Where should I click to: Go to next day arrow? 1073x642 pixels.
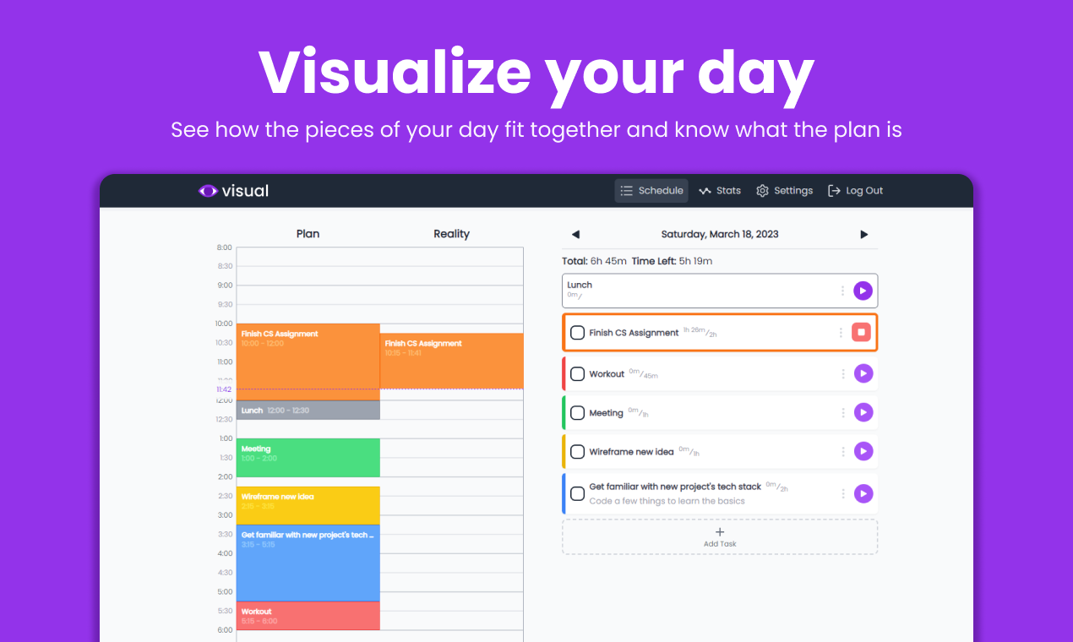(x=863, y=234)
